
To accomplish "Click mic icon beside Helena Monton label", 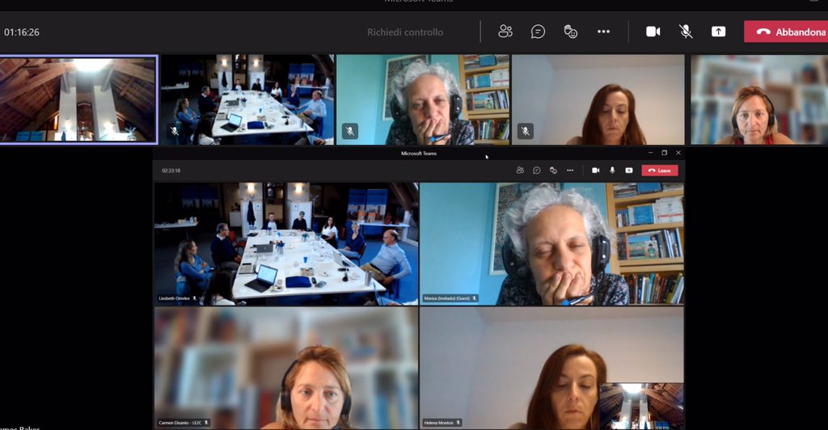I will (x=458, y=423).
